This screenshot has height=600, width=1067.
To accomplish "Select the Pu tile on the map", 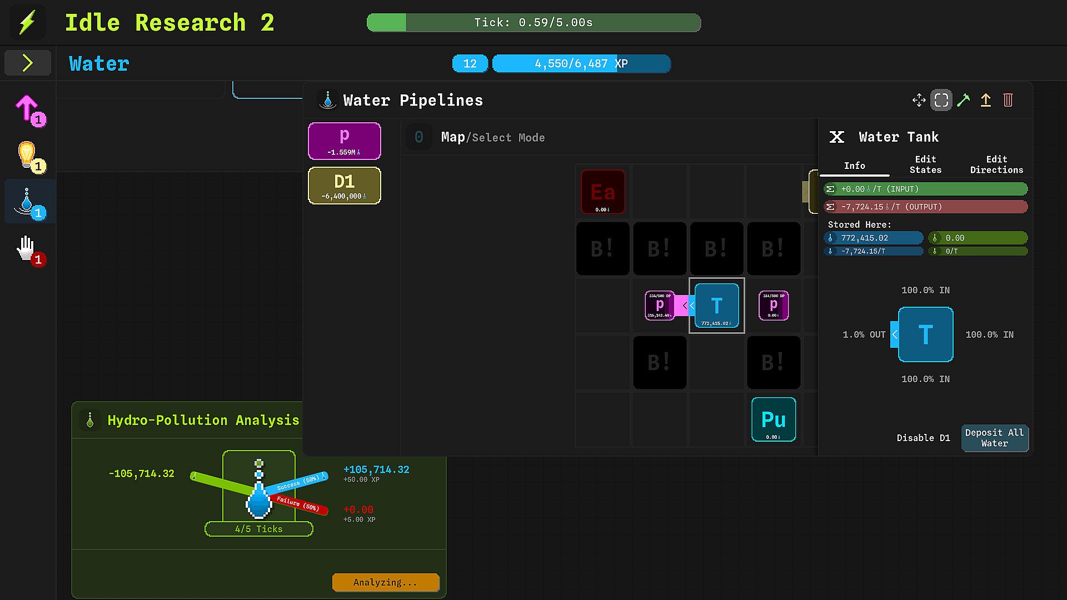I will coord(774,419).
